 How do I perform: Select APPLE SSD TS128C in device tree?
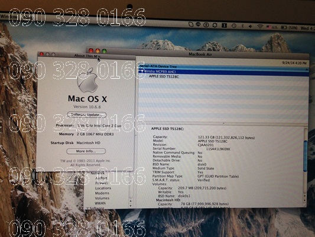click(164, 76)
